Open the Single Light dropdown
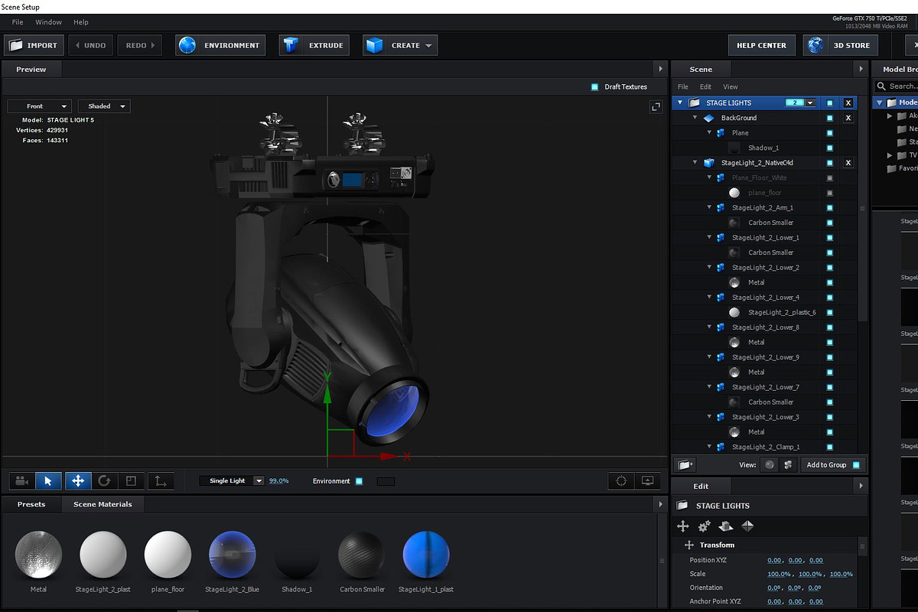This screenshot has height=612, width=918. pyautogui.click(x=232, y=480)
